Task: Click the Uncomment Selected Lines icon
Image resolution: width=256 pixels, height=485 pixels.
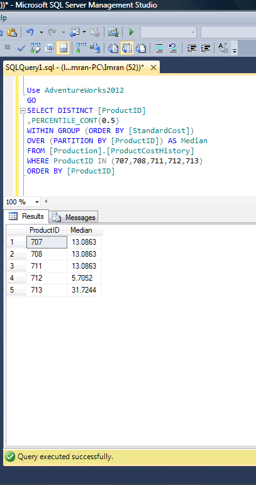Action: tap(174, 48)
